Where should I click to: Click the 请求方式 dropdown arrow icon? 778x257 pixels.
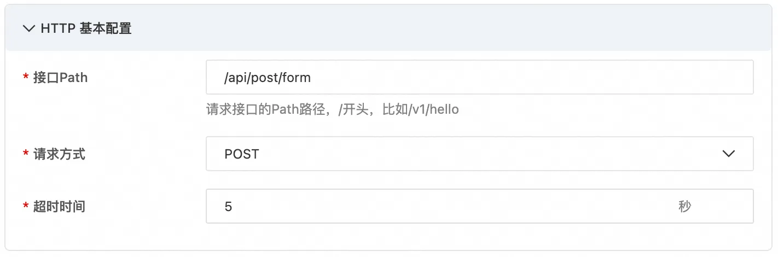728,154
